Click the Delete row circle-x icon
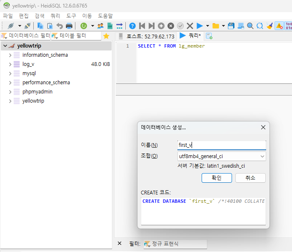This screenshot has width=292, height=252. click(171, 26)
